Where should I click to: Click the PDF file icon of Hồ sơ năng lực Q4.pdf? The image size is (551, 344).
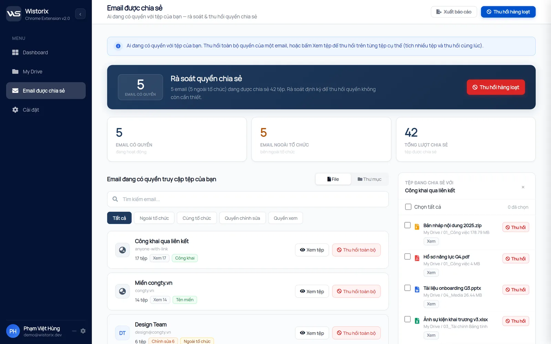pos(417,258)
